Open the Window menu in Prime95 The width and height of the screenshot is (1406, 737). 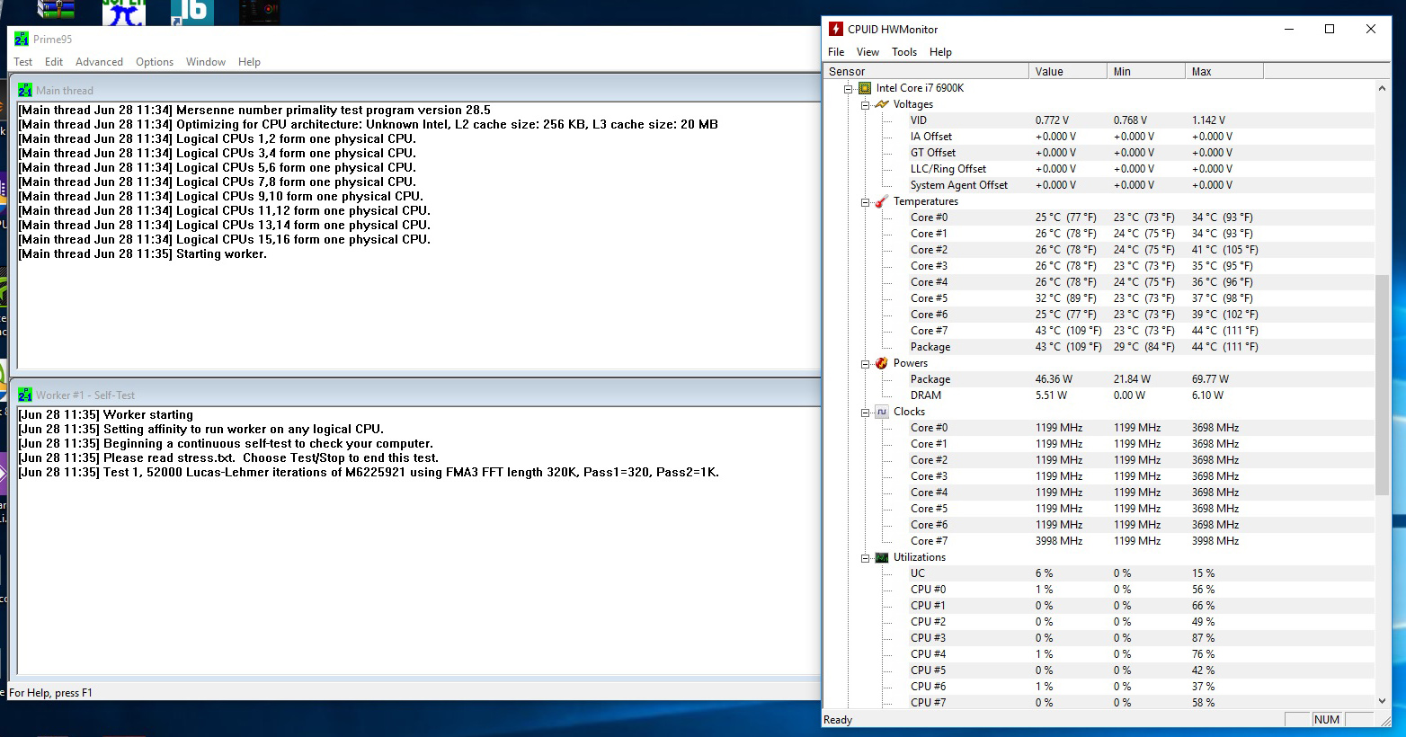pos(206,62)
